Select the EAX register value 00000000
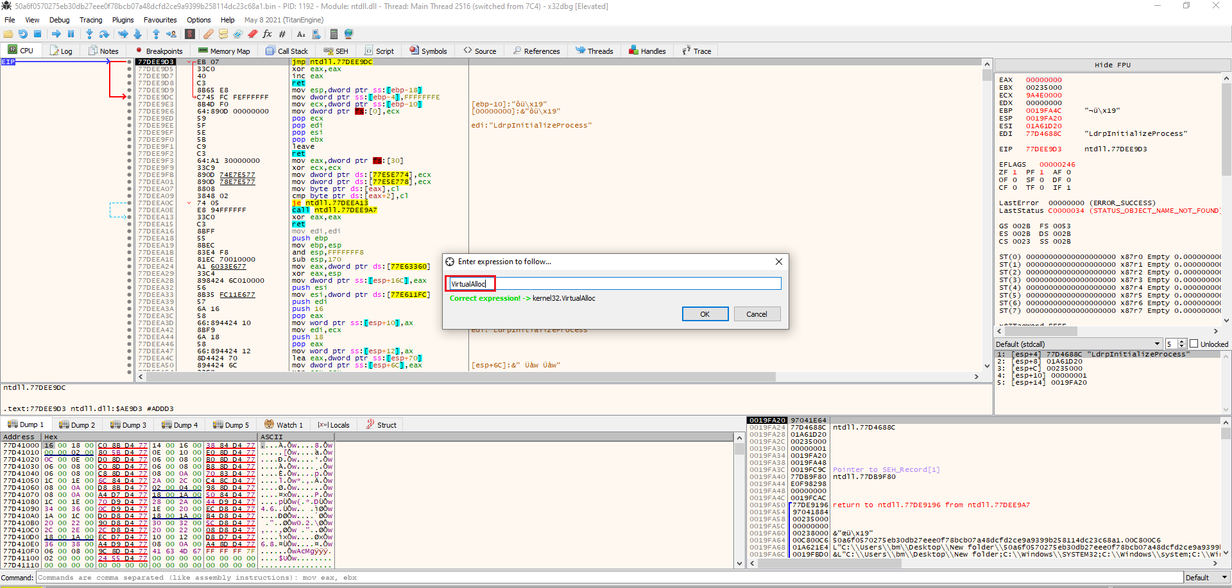The width and height of the screenshot is (1232, 588). click(x=1043, y=80)
